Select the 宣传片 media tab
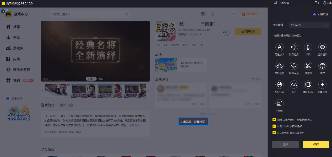 point(91,79)
